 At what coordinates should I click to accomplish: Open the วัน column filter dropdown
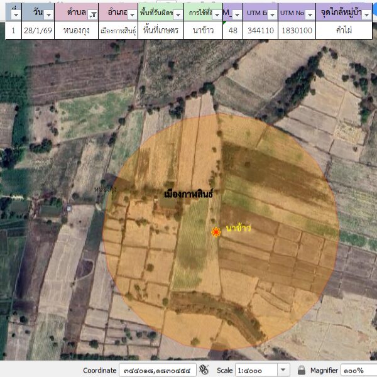(48, 14)
